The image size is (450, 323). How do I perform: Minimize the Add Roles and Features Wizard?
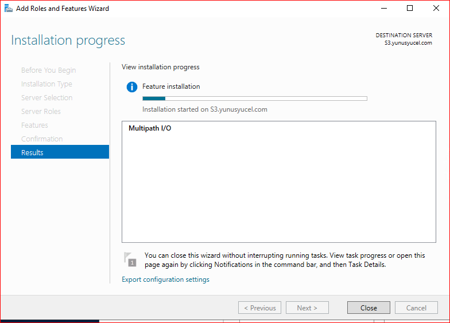(382, 9)
